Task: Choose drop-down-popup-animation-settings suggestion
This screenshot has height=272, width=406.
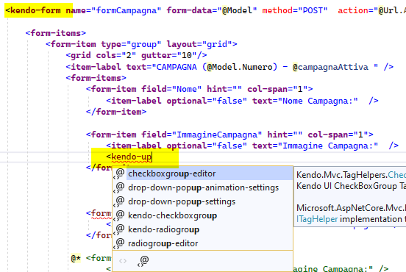Action: (x=202, y=187)
